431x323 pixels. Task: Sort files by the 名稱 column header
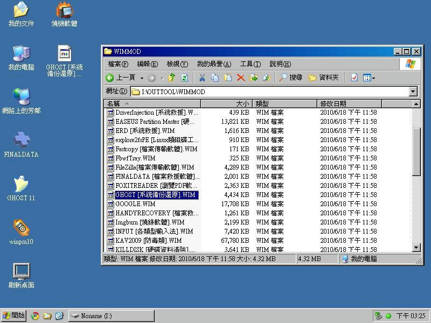pos(152,103)
